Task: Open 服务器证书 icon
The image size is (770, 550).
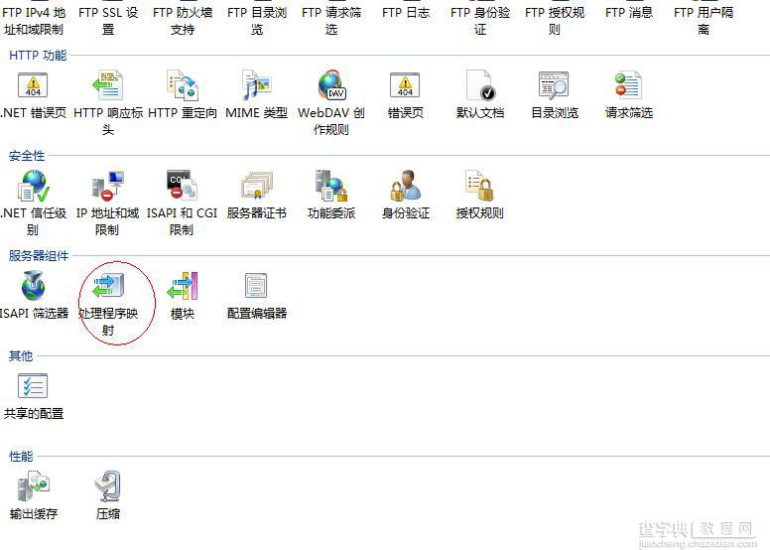Action: [x=256, y=186]
